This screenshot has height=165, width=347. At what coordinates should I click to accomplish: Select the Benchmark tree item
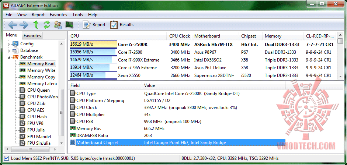tap(31, 57)
